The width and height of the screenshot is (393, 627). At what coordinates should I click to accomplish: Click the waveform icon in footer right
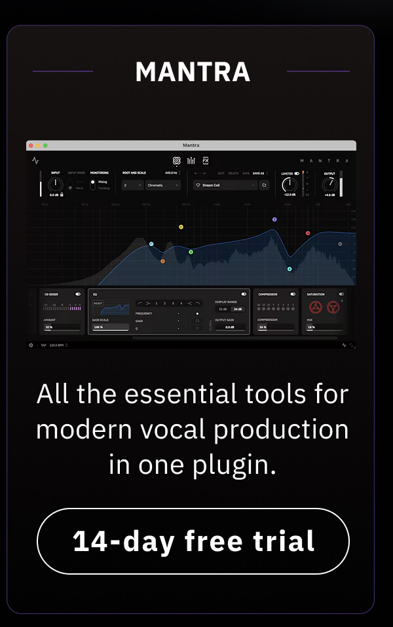(344, 345)
